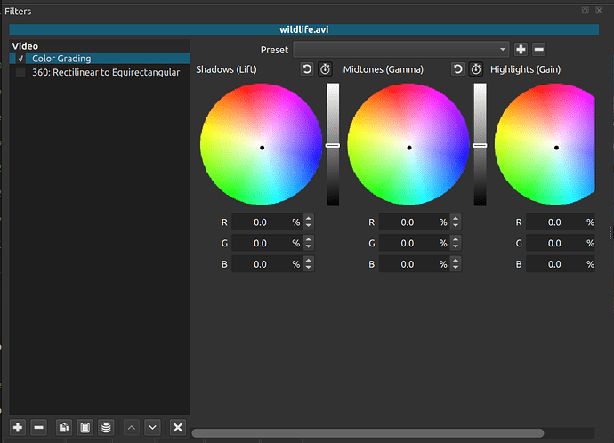Screen dimensions: 614x443
Task: Reset the Shadows (Lift) color wheel
Action: pos(307,69)
